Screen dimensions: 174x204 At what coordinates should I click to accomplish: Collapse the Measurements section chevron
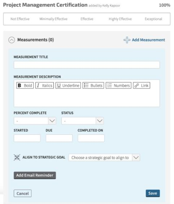12,40
